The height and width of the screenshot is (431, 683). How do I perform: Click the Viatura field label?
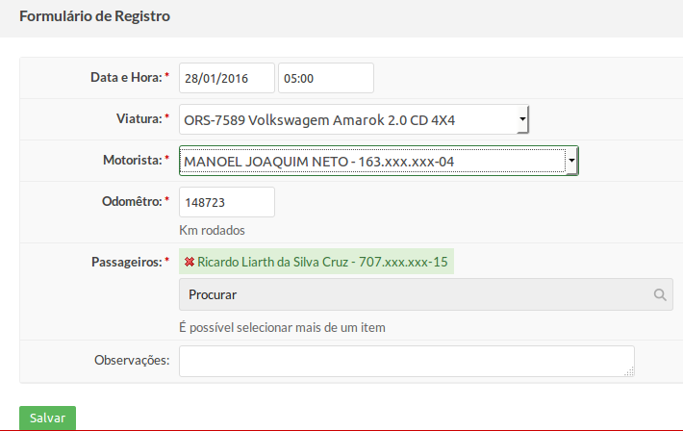(x=139, y=118)
